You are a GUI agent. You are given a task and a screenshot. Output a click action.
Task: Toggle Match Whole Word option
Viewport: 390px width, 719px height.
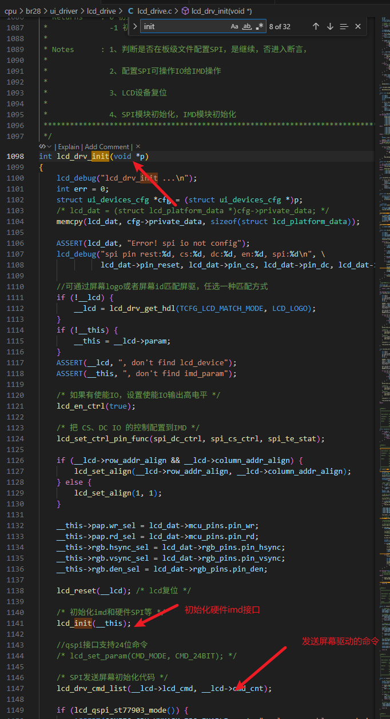pos(247,26)
